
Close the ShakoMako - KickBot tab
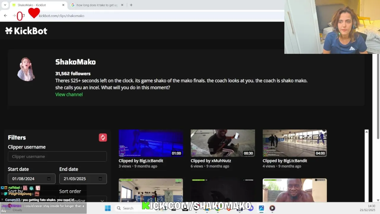tap(63, 5)
